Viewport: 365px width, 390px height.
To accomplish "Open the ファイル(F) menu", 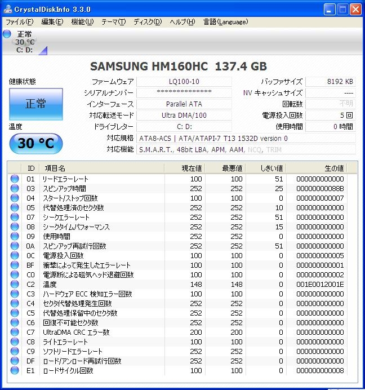I will pyautogui.click(x=19, y=22).
